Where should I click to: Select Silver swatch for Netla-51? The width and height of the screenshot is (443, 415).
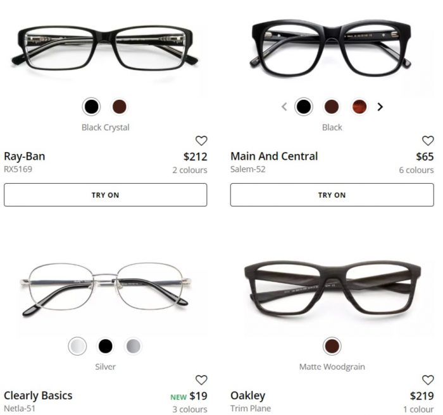(x=77, y=346)
